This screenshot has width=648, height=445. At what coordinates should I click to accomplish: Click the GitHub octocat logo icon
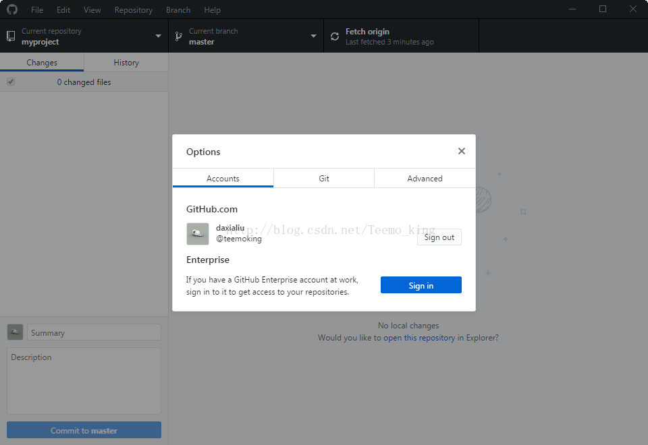tap(12, 9)
